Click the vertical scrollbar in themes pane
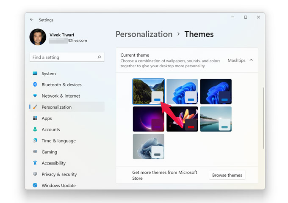Image resolution: width=288 pixels, height=203 pixels. [264, 118]
